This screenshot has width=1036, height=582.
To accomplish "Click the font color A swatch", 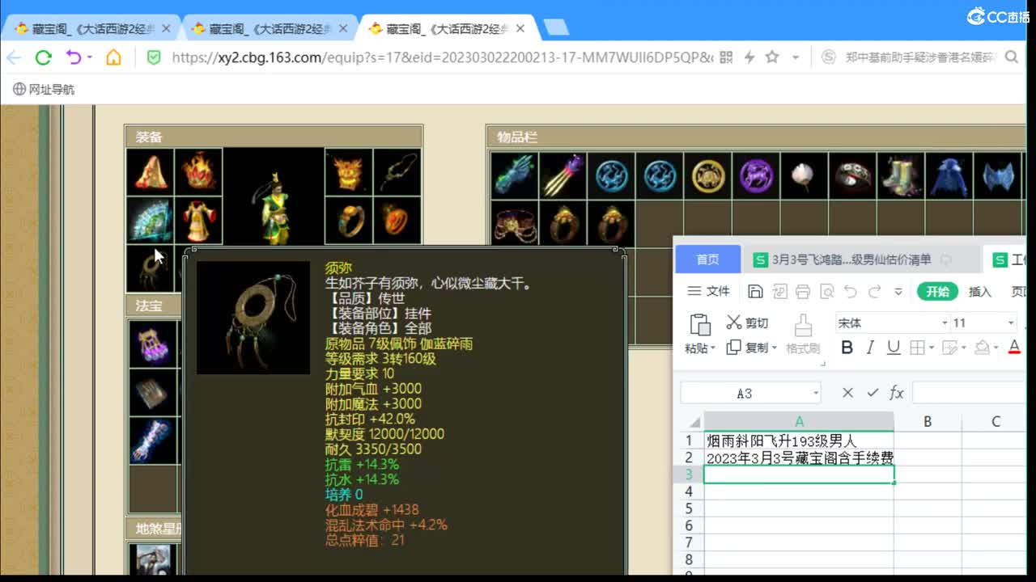I will [1014, 348].
